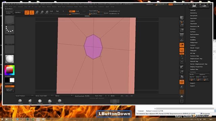
Task: Select the fourth brush icon before Dam_Standard
Action: tap(50, 102)
